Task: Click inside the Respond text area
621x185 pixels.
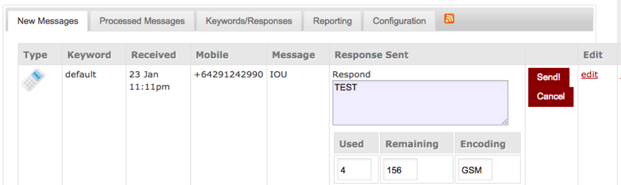Action: coord(420,102)
